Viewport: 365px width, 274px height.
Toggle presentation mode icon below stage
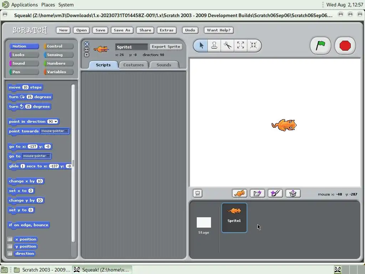point(197,193)
